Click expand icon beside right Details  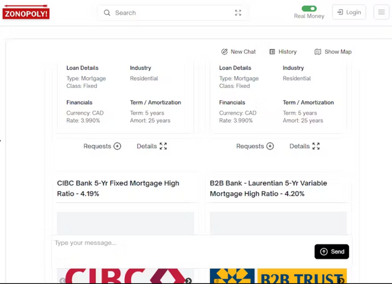point(316,146)
